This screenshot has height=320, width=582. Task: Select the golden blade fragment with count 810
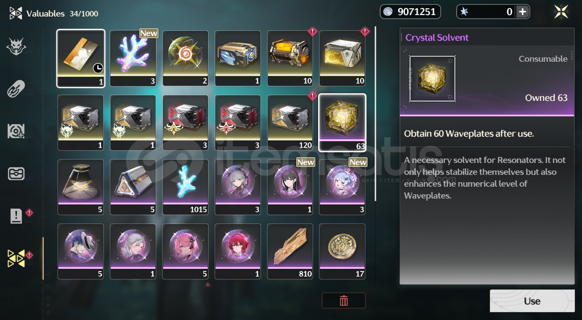point(290,251)
